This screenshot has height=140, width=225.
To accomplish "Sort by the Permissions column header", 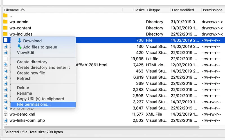I will pos(213,10).
